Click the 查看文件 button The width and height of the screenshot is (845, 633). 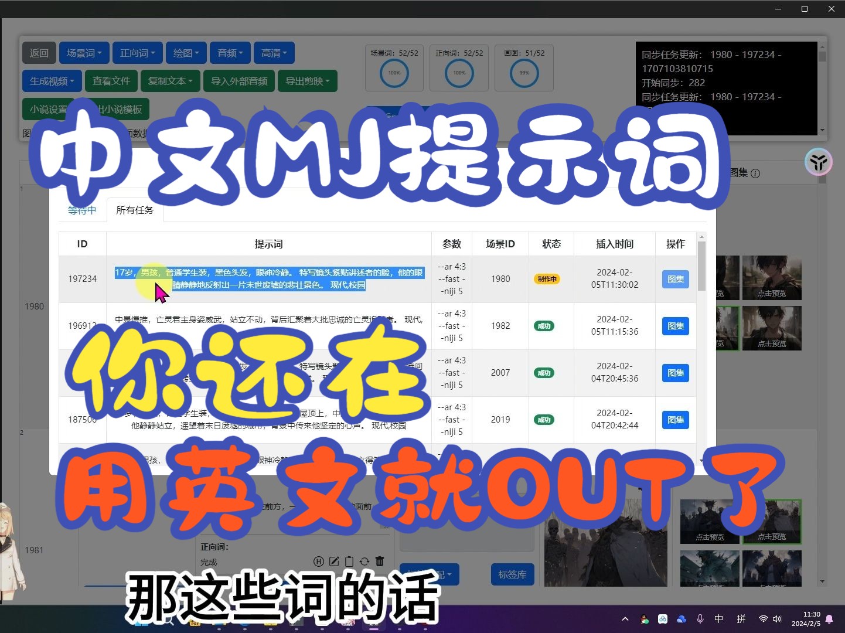(x=111, y=81)
